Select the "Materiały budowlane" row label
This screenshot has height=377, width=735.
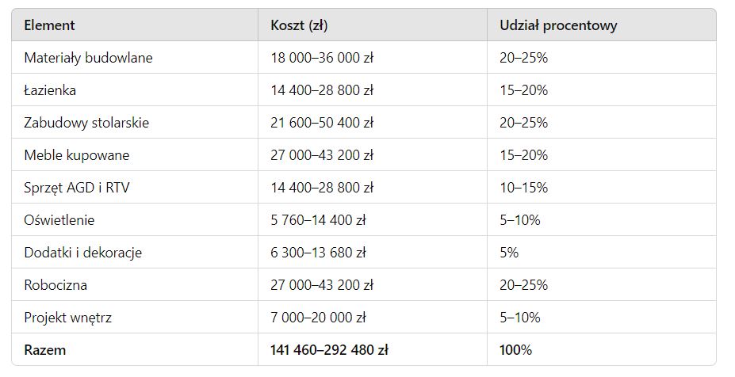pos(88,58)
